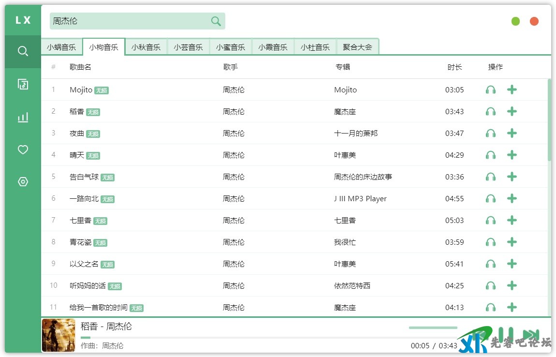Select the 小秋音乐 source tab

click(x=146, y=47)
